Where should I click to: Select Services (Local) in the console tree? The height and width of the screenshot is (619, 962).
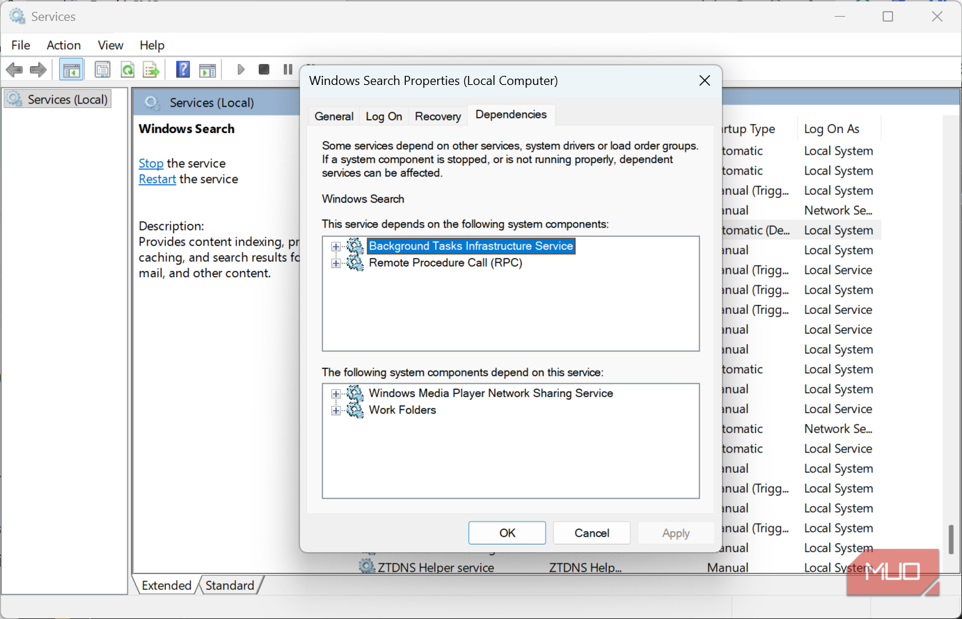pyautogui.click(x=58, y=100)
